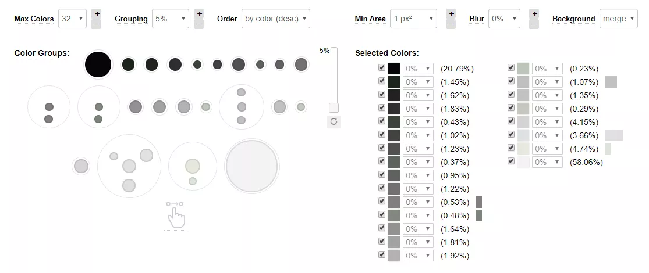Image resolution: width=649 pixels, height=273 pixels.
Task: Click the Color Groups label
Action: coord(42,53)
